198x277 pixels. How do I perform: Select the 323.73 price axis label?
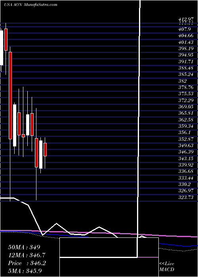[x=186, y=197]
